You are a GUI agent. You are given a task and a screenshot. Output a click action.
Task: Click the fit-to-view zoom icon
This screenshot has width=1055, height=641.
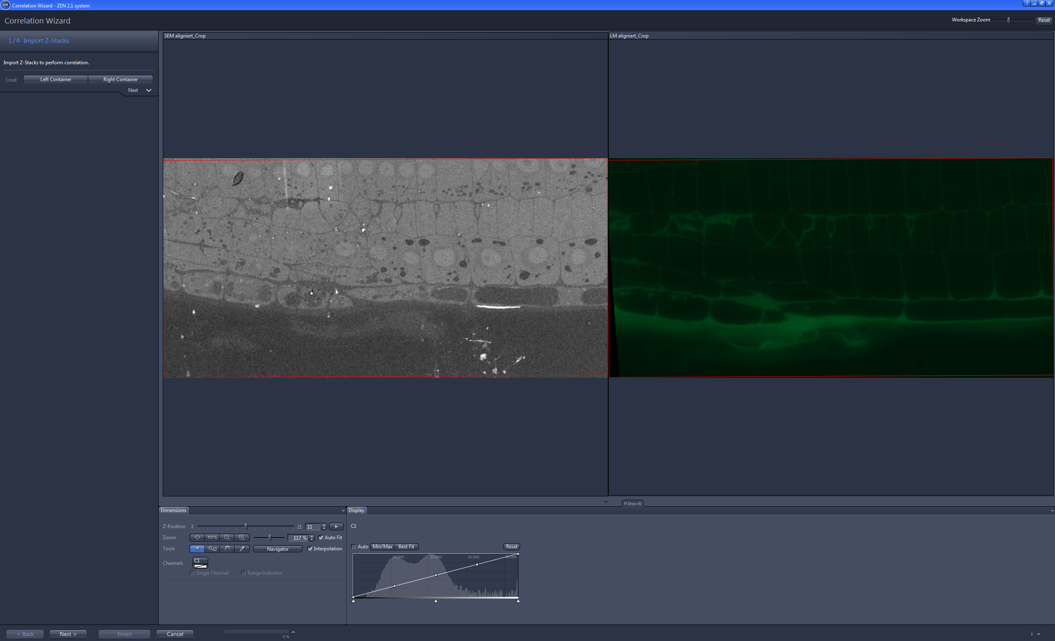(x=197, y=538)
